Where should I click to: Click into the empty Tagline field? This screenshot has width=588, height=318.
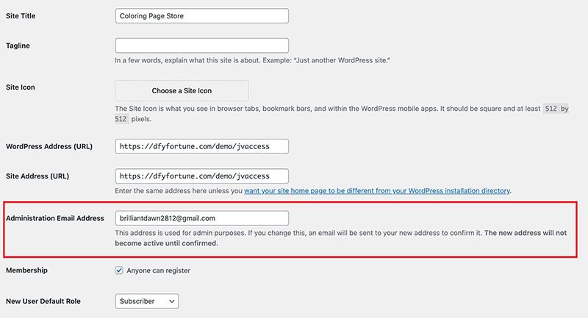(201, 46)
